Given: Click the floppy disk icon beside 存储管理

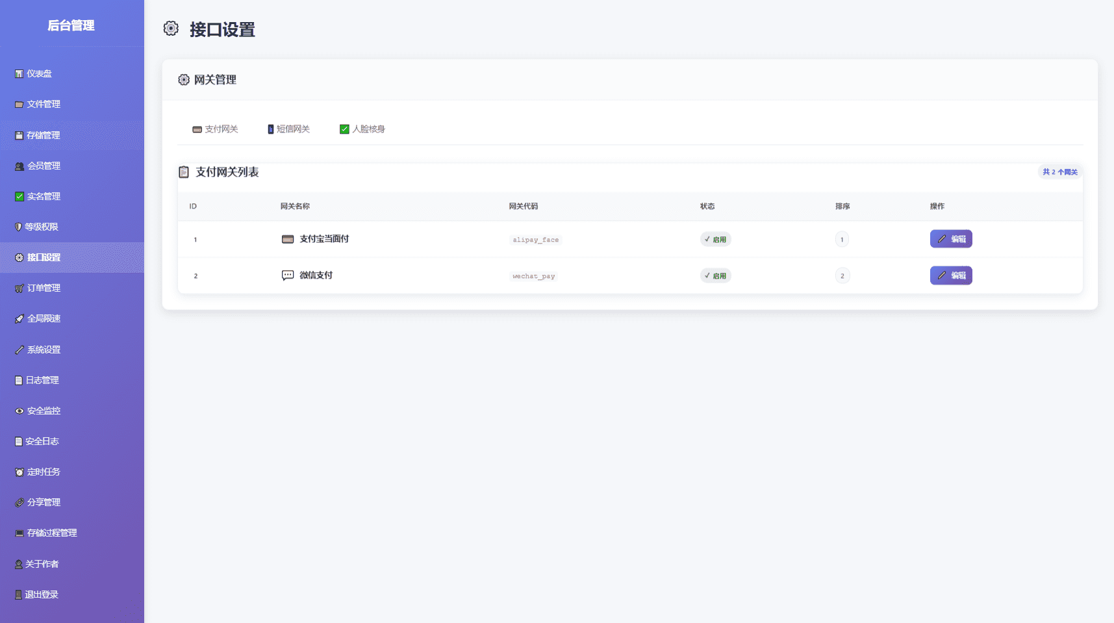Looking at the screenshot, I should pos(19,135).
